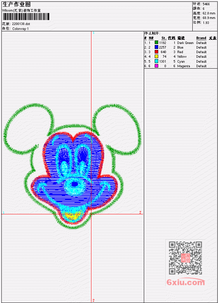This screenshot has height=303, width=218.
Task: Click stitch count 1301 in Cyan row
Action: point(162,62)
